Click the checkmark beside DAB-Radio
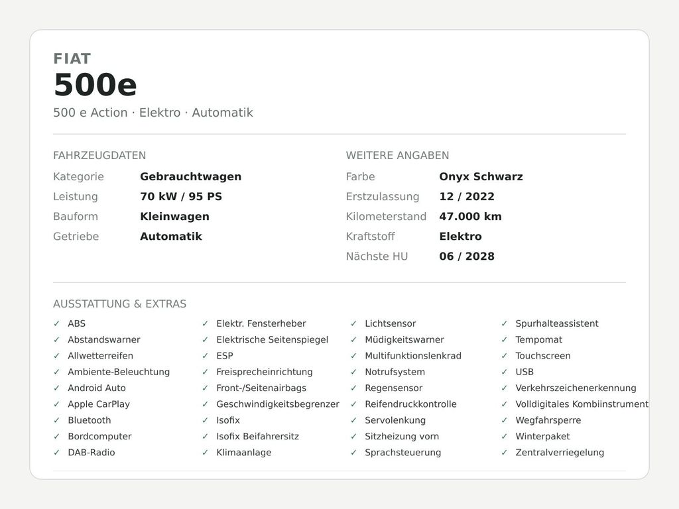679x509 pixels. (57, 452)
